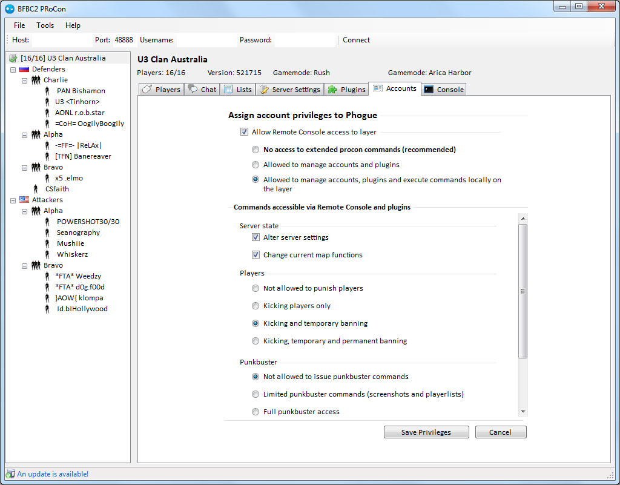Toggle Allow Remote Console access to layer
The height and width of the screenshot is (485, 620).
coord(245,132)
